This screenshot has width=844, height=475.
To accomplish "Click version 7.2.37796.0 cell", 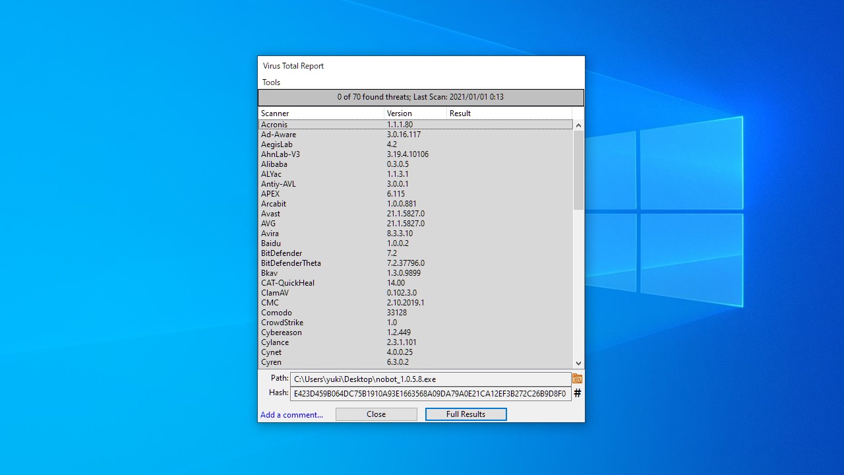I will [x=406, y=263].
